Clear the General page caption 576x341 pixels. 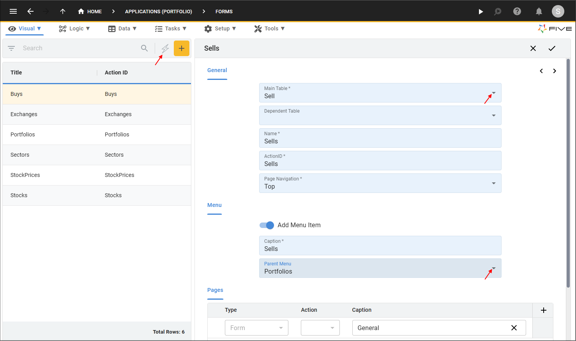pyautogui.click(x=514, y=328)
